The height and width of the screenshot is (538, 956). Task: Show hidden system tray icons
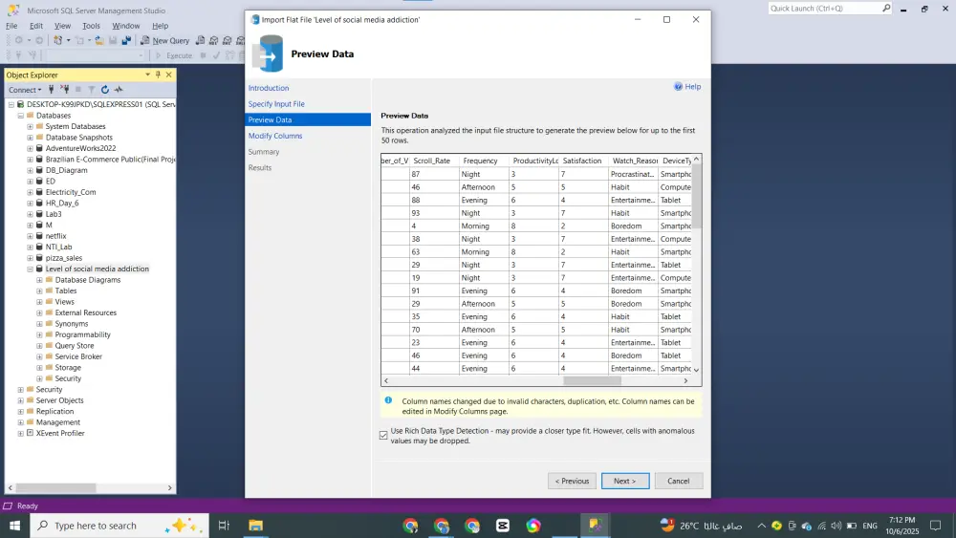762,526
